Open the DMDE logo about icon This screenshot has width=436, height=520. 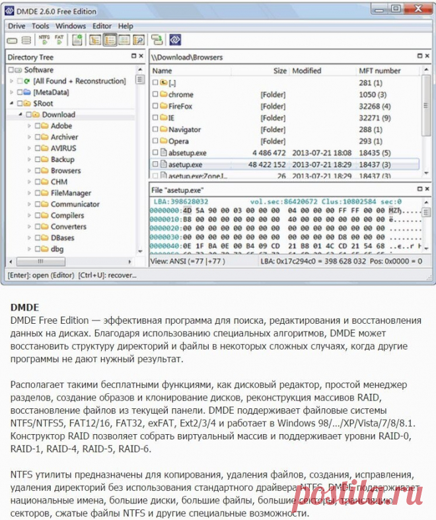pos(175,40)
